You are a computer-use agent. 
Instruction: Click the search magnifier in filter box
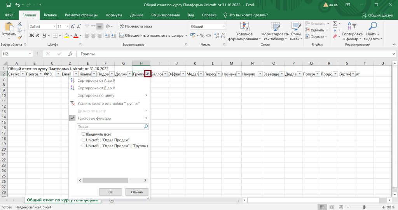146,127
